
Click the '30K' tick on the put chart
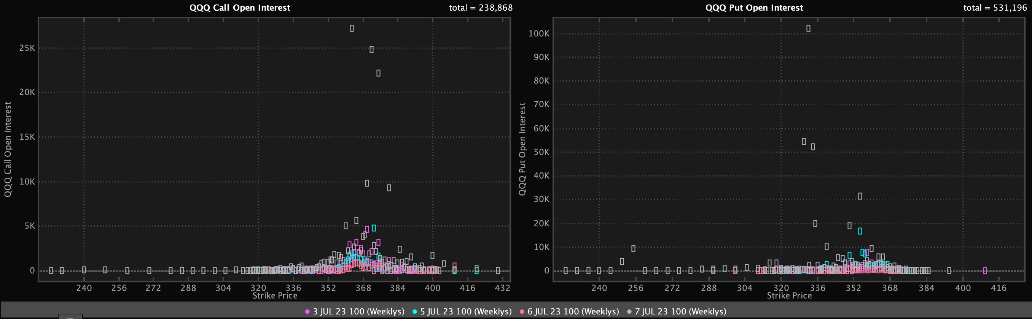click(541, 199)
